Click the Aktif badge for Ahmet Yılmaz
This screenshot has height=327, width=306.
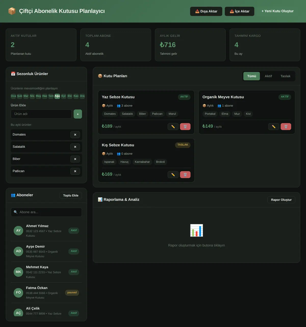(74, 230)
